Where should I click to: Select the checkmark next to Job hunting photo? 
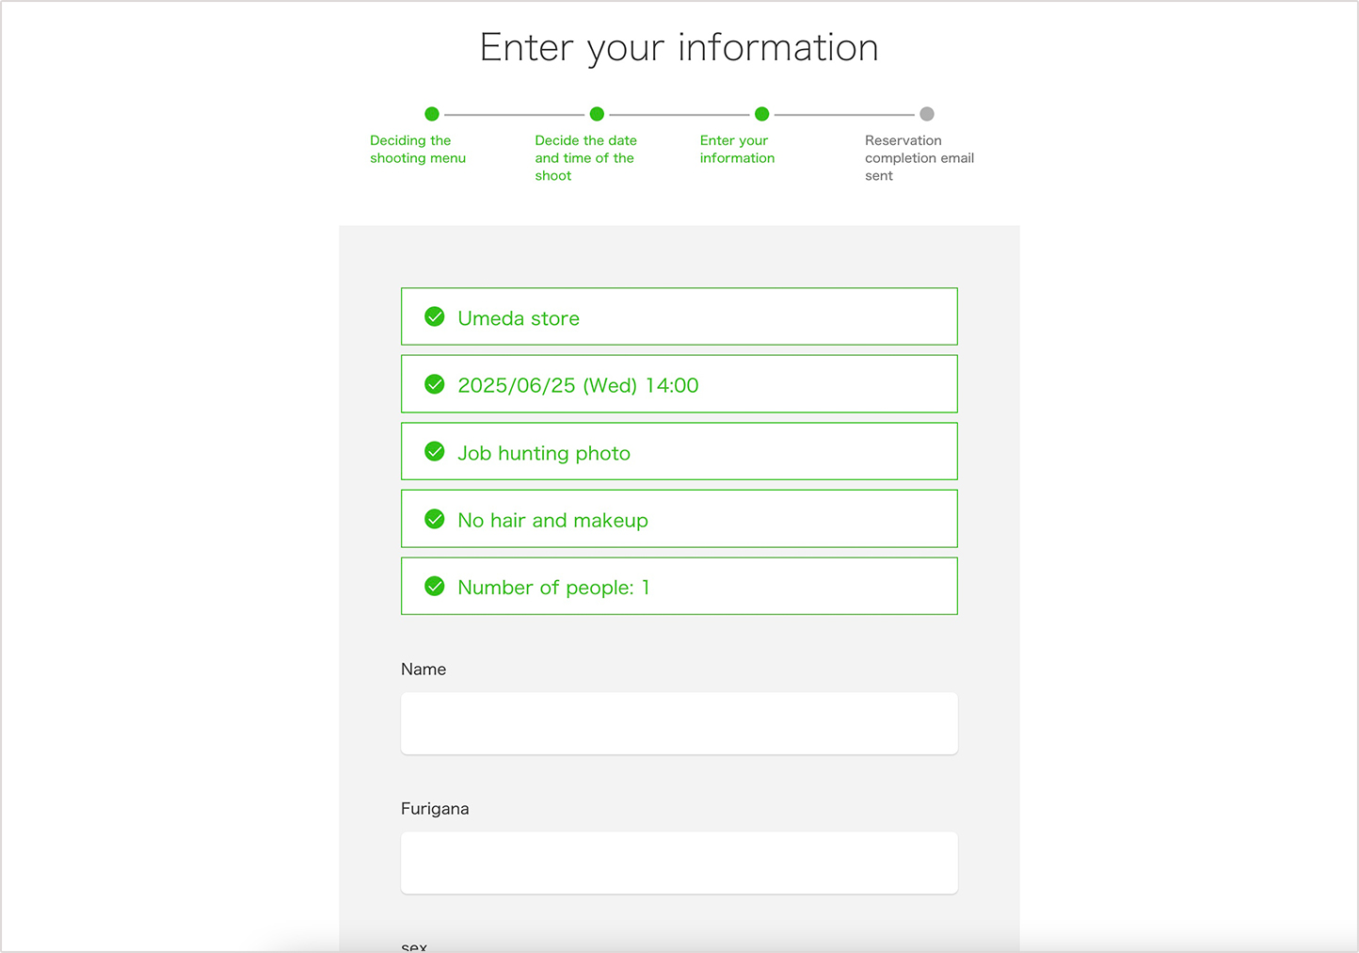434,451
